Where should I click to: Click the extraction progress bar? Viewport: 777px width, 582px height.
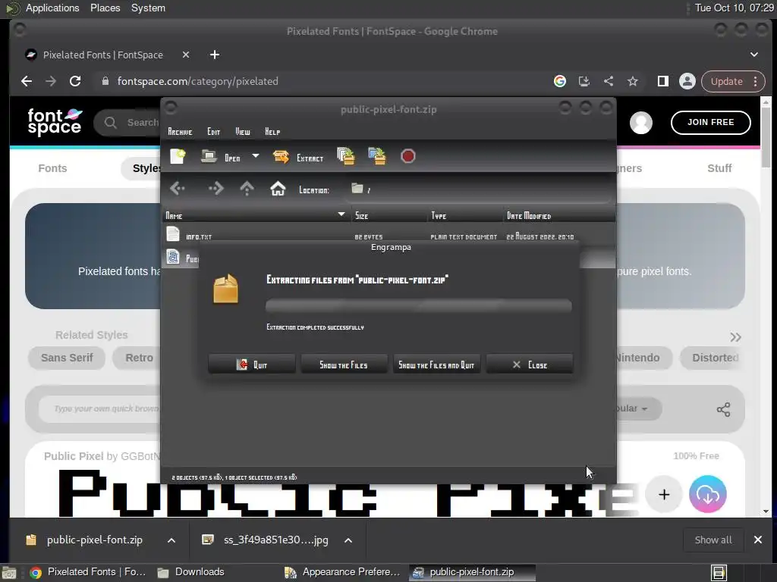pos(419,306)
